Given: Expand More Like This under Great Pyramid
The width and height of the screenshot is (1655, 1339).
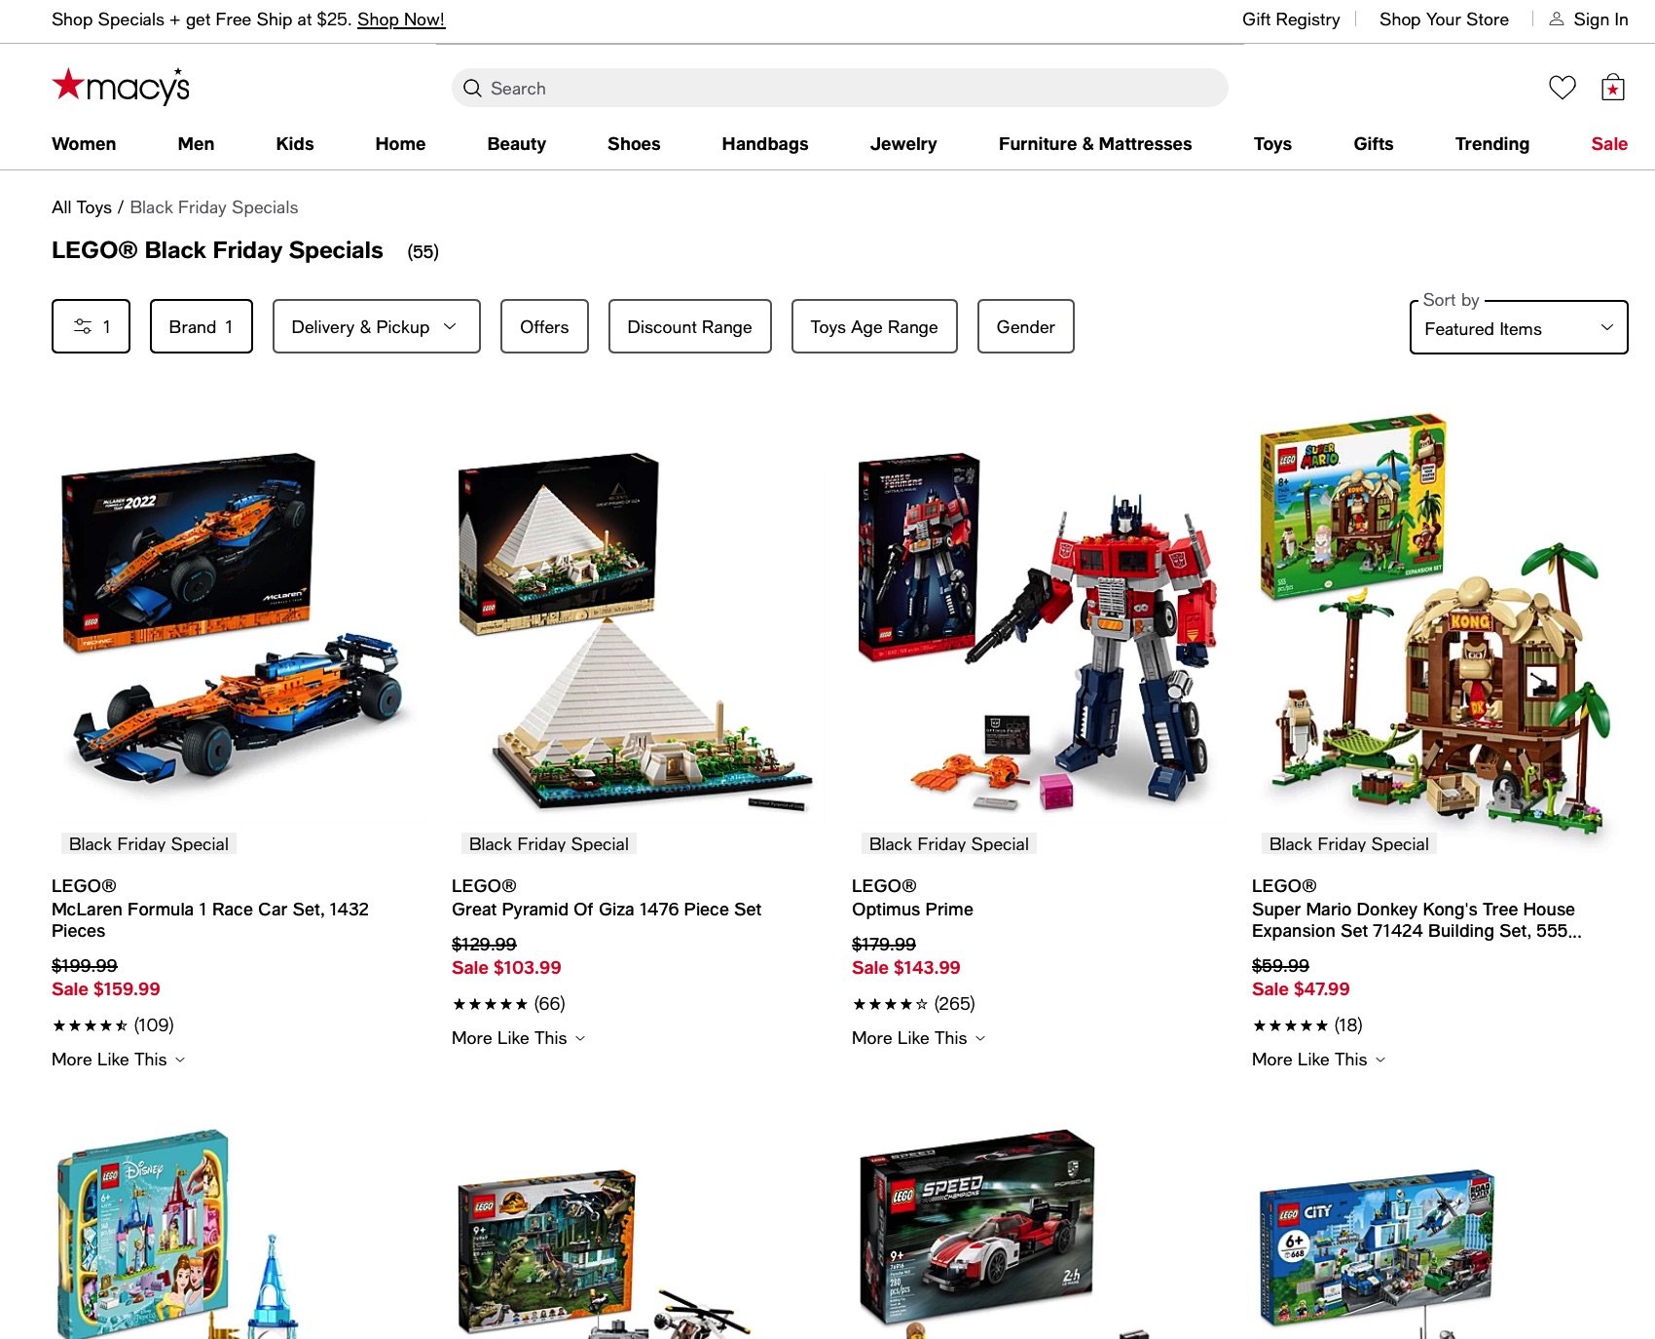Looking at the screenshot, I should click(519, 1038).
